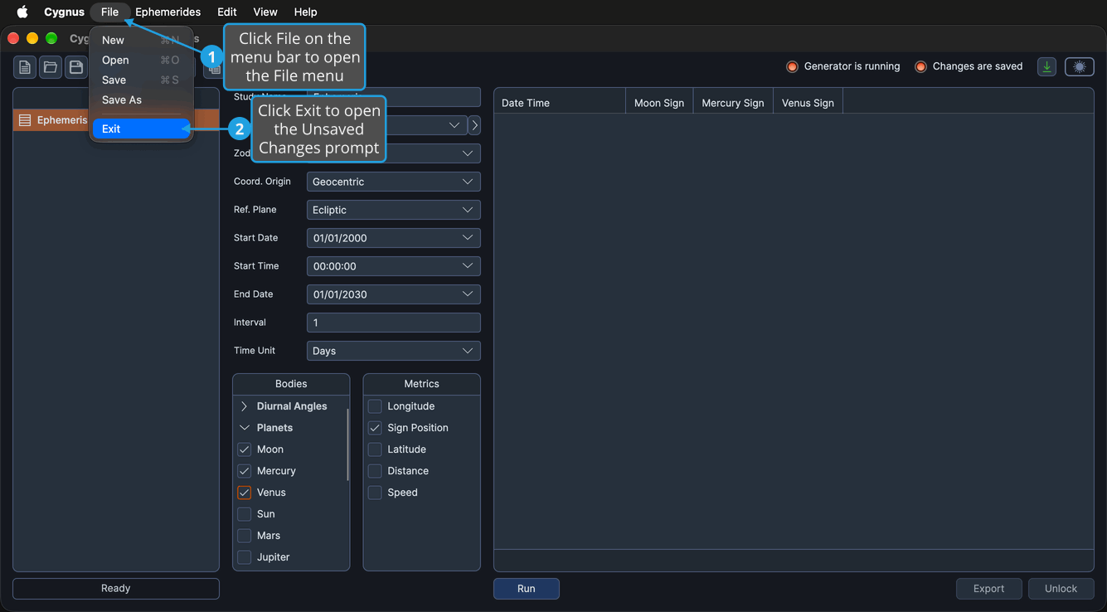Enable the Latitude metric checkbox
The image size is (1107, 612).
click(x=375, y=449)
